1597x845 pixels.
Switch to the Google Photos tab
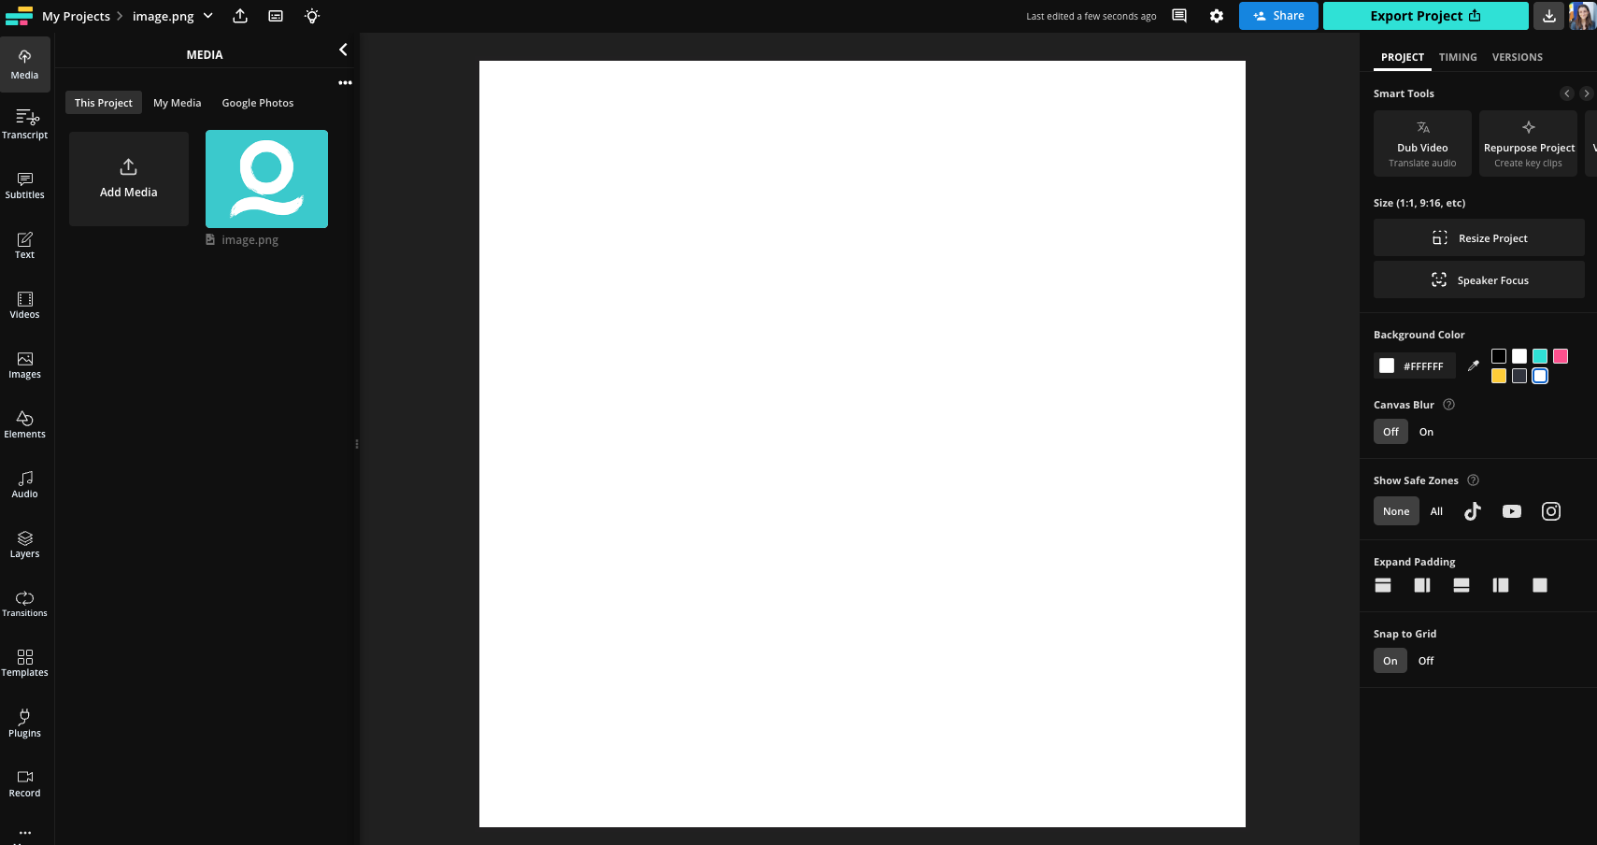coord(257,102)
